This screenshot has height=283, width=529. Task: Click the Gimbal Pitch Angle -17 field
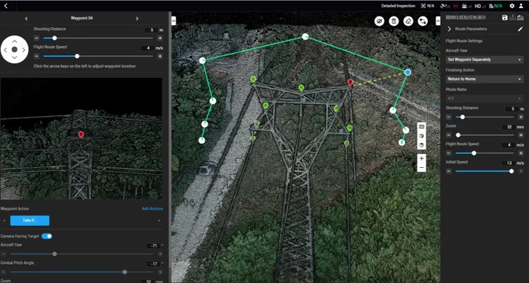[x=153, y=264]
